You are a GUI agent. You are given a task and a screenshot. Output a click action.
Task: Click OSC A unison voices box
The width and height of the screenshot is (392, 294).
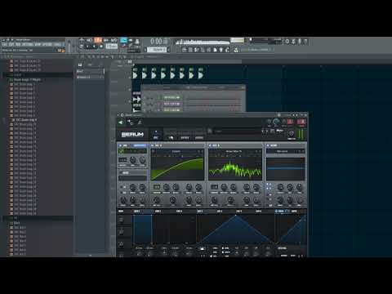(157, 187)
